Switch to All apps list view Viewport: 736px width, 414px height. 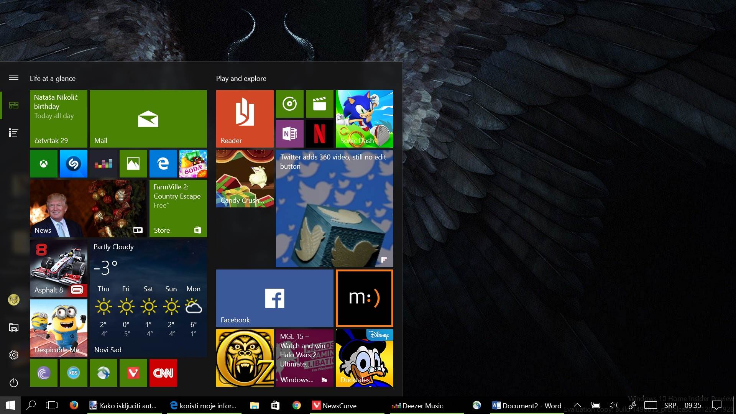coord(14,133)
